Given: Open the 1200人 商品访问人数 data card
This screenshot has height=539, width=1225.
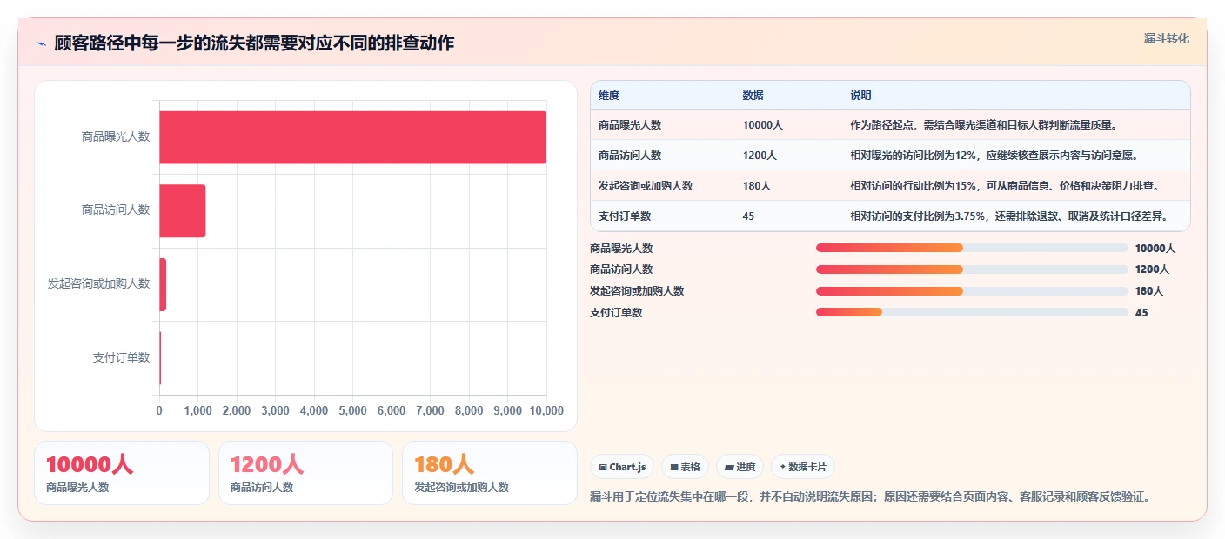Looking at the screenshot, I should [x=306, y=473].
